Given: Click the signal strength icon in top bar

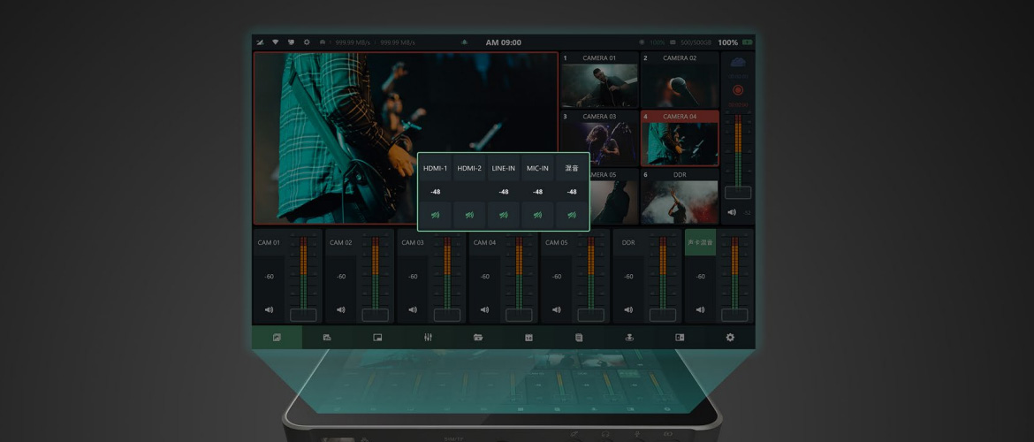Looking at the screenshot, I should [x=260, y=42].
